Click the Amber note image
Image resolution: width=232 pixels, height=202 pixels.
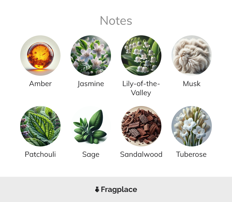pyautogui.click(x=40, y=56)
